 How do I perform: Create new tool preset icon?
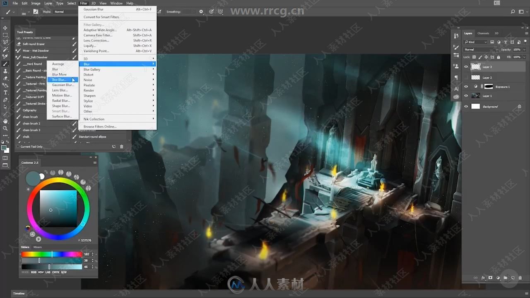tap(114, 147)
